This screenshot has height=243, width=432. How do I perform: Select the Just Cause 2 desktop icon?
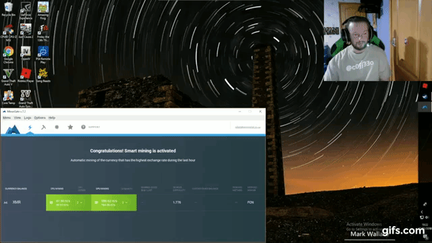pos(26,31)
